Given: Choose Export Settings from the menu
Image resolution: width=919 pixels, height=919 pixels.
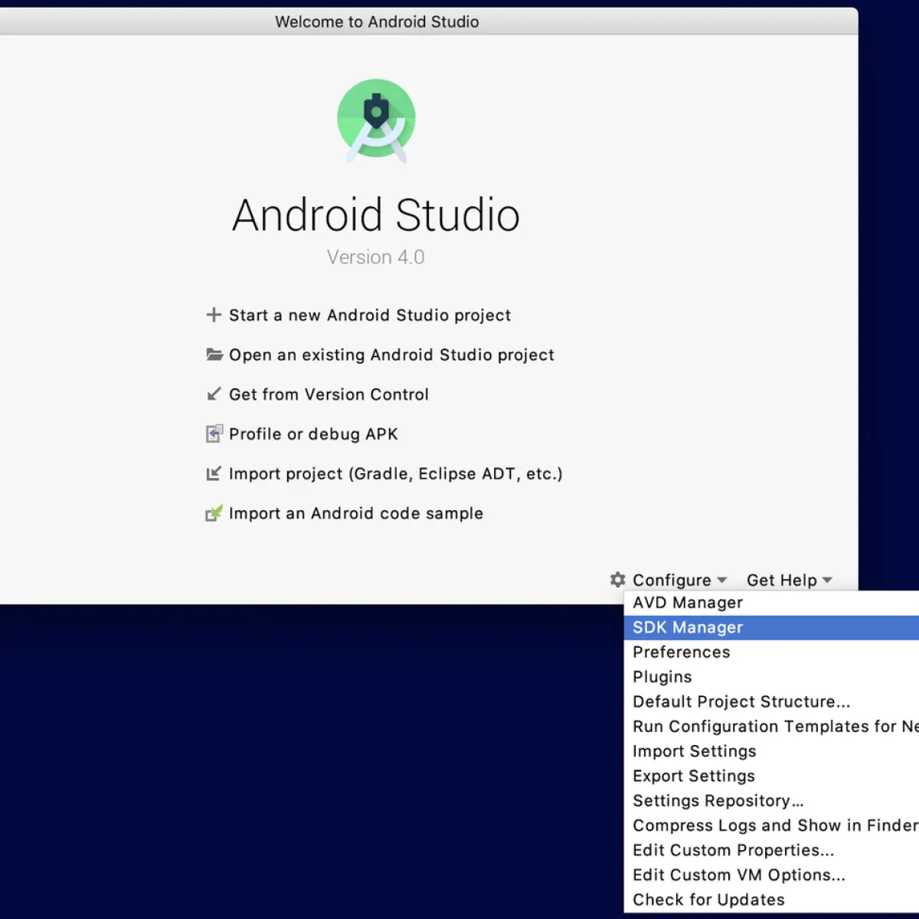Looking at the screenshot, I should (x=771, y=776).
